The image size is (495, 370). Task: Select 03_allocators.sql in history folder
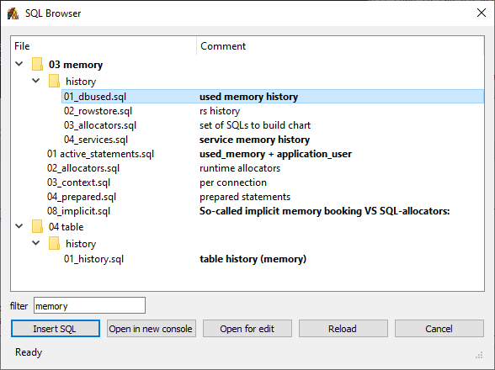(x=100, y=125)
